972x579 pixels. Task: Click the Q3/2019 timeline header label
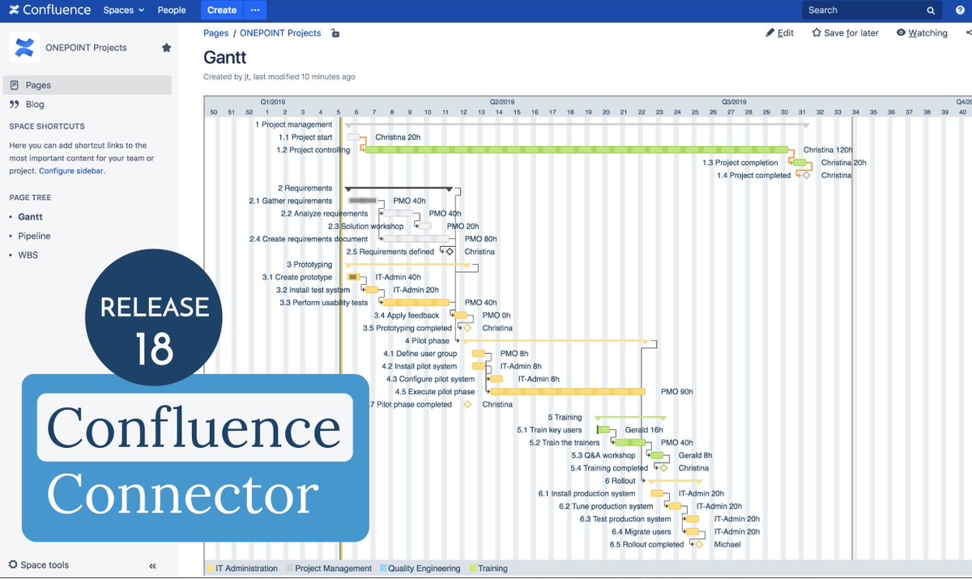coord(734,102)
